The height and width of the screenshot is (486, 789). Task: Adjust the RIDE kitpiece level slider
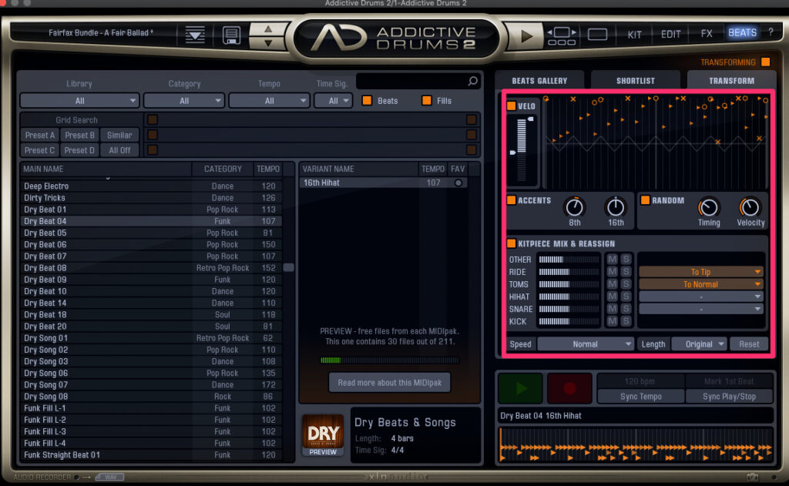tap(569, 272)
